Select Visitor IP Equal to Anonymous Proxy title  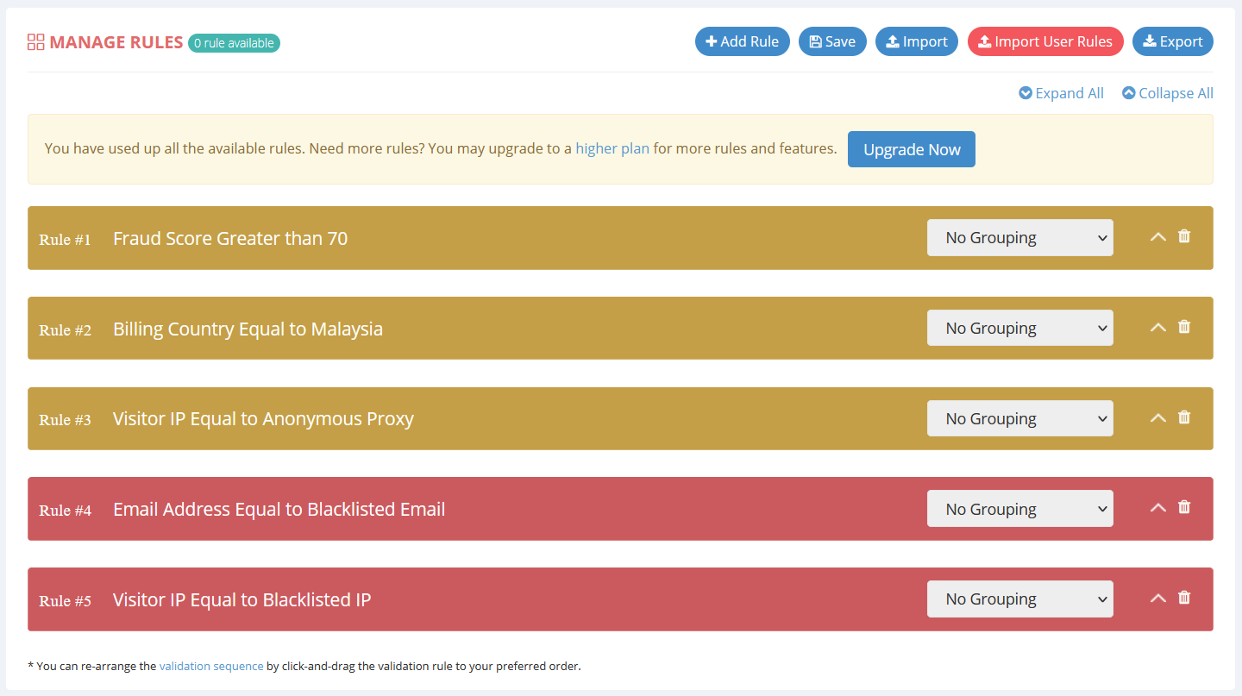[x=263, y=418]
